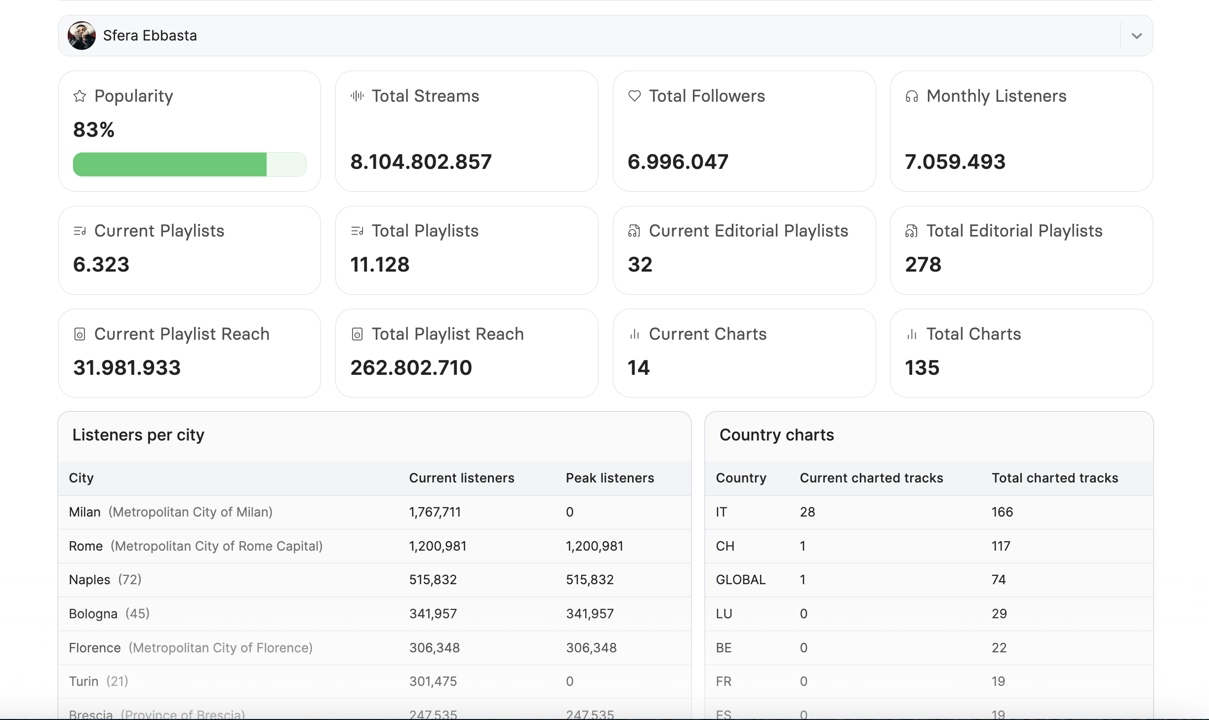Select the IT country row

pyautogui.click(x=929, y=512)
